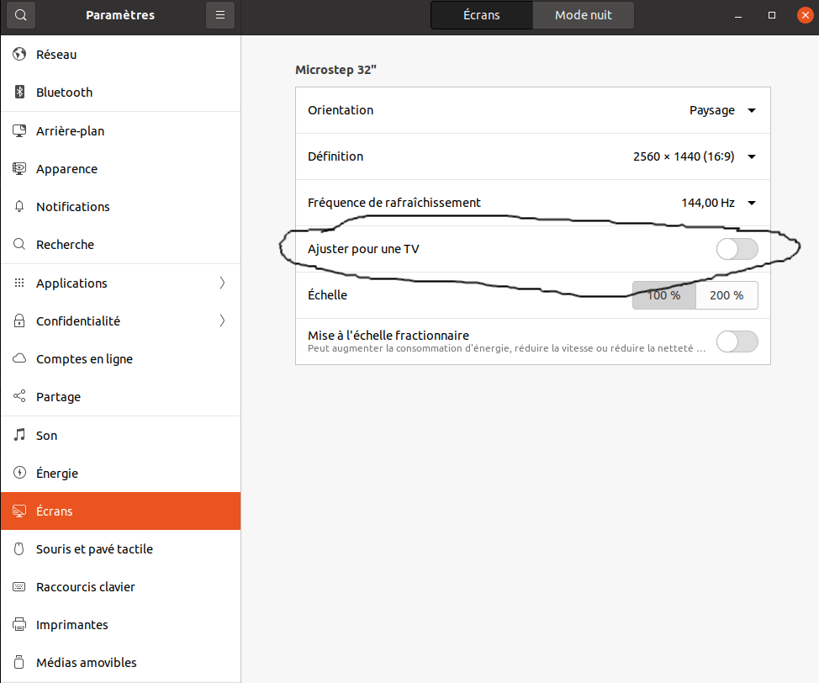This screenshot has height=683, width=819.
Task: Open Bluetooth settings
Action: [120, 92]
